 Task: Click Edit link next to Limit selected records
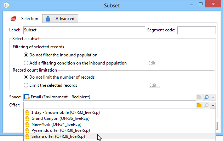(x=154, y=85)
